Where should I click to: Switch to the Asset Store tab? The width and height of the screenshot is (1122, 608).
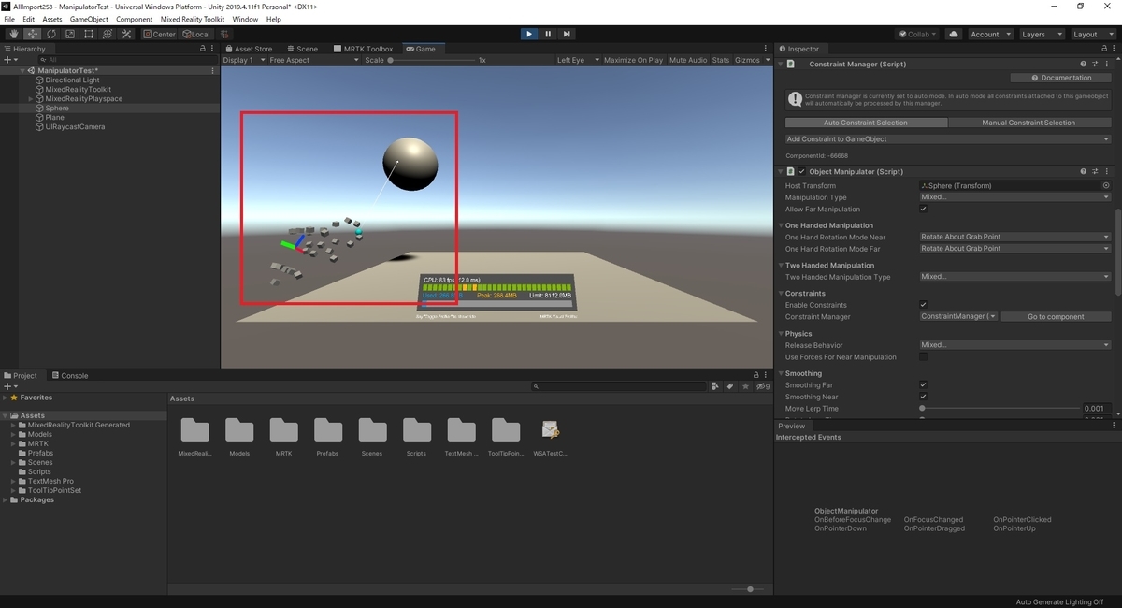click(249, 49)
